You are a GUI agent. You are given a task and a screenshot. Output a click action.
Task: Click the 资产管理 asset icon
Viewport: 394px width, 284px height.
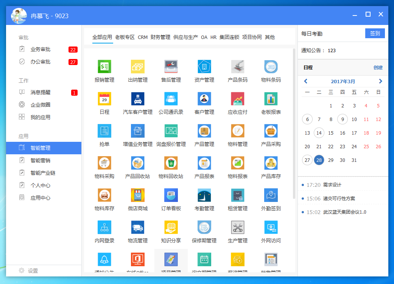coord(204,67)
